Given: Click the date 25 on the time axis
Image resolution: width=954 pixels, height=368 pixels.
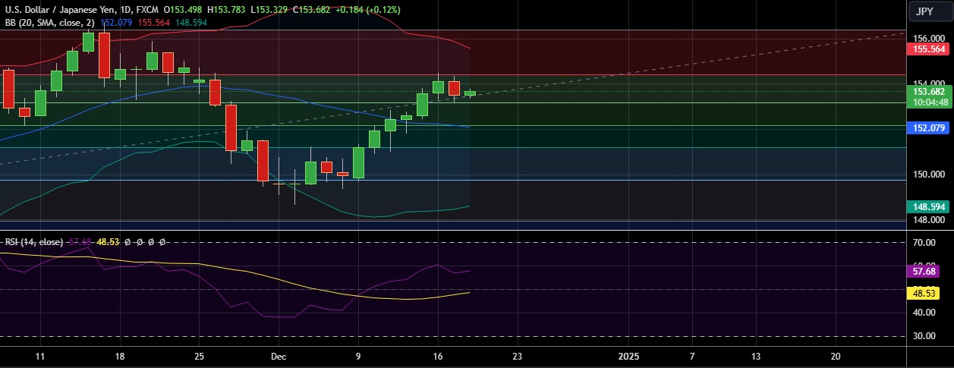Looking at the screenshot, I should (x=199, y=356).
